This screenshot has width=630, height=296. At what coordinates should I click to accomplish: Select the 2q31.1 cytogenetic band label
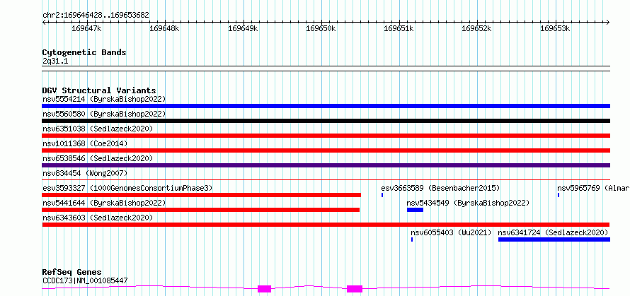tap(55, 61)
